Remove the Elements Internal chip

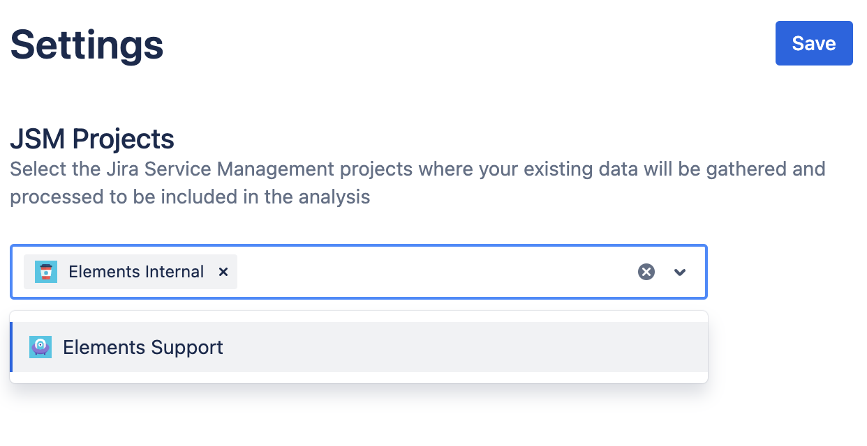click(x=223, y=272)
